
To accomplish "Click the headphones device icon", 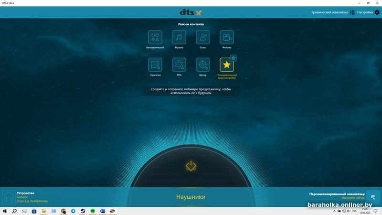I will coord(9,197).
